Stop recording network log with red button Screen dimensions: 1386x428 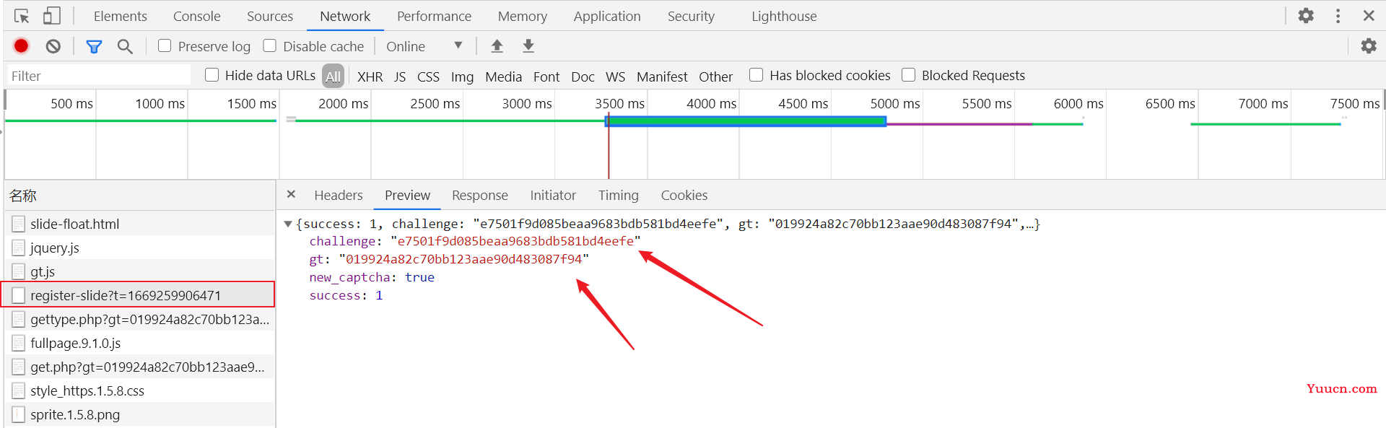[21, 46]
